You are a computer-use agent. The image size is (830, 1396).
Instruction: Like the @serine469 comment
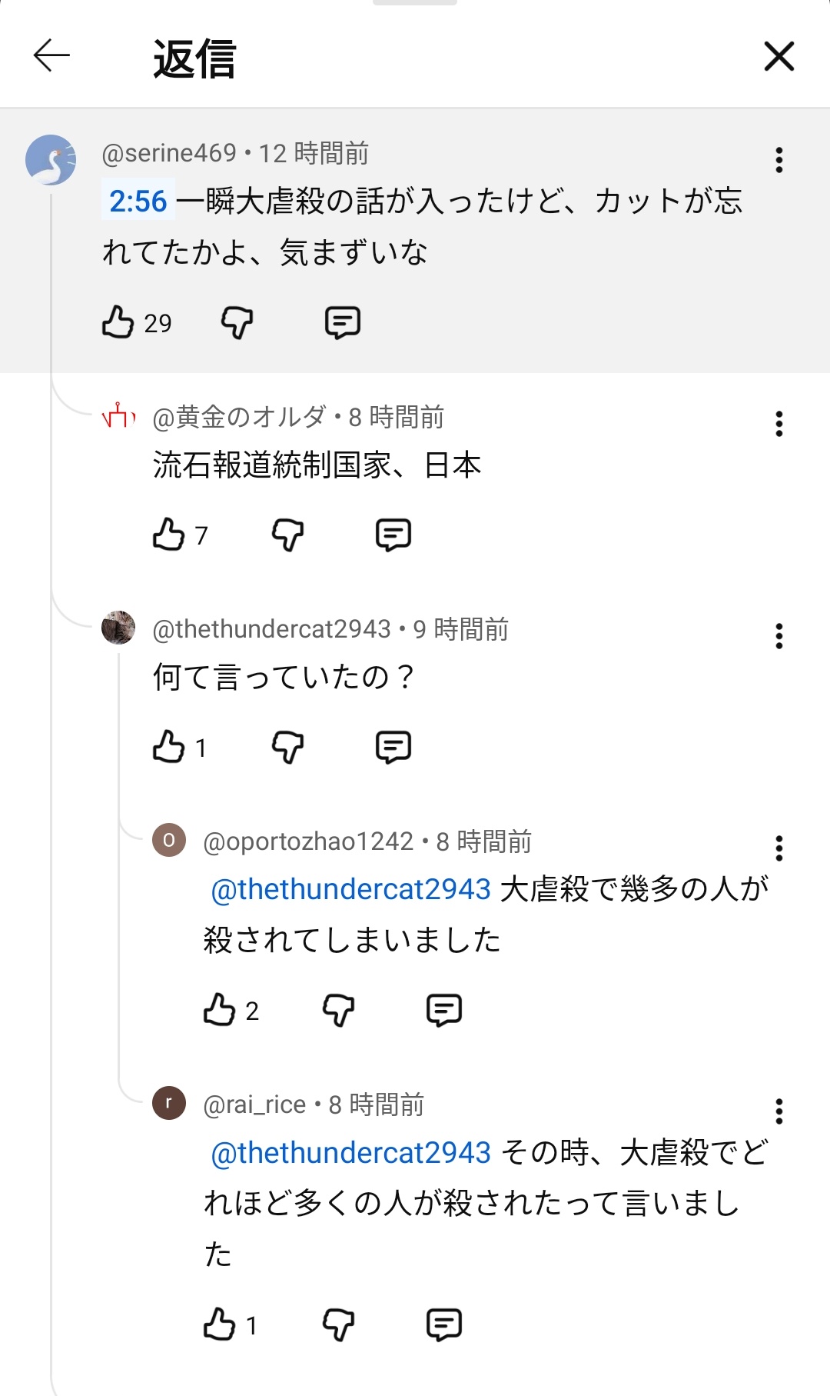point(118,322)
